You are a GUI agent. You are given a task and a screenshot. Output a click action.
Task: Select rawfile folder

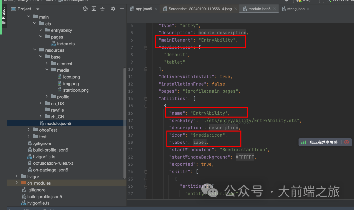pyautogui.click(x=57, y=110)
